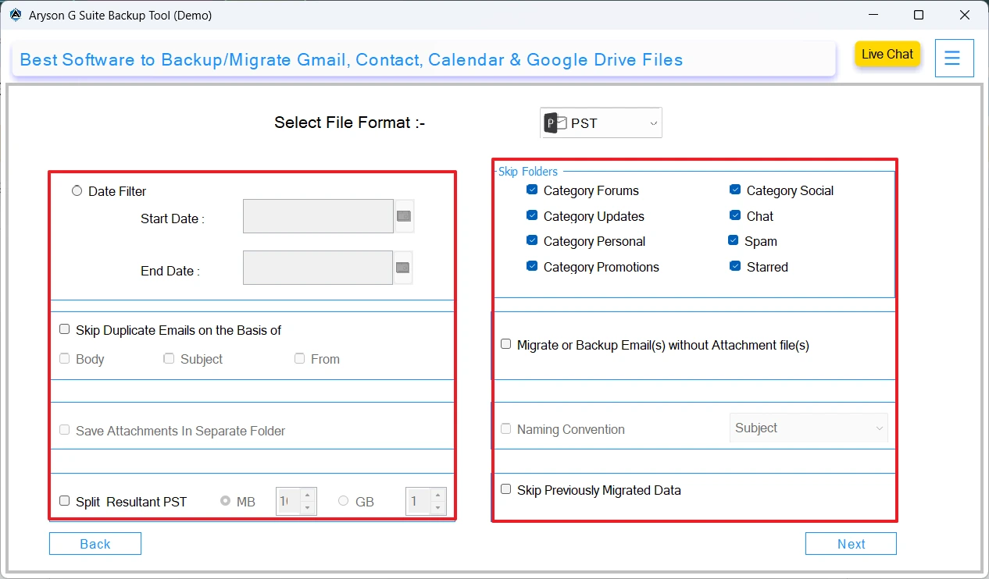Decrease the MB split size value
Screen dimensions: 989x579
307,508
